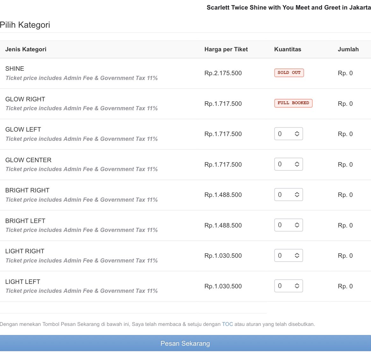
Task: Click the Rp.1.717.500 price for GLOW RIGHT
Action: point(223,104)
